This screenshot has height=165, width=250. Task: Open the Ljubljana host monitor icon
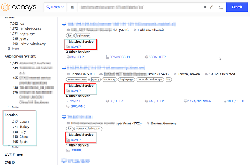(x=64, y=24)
